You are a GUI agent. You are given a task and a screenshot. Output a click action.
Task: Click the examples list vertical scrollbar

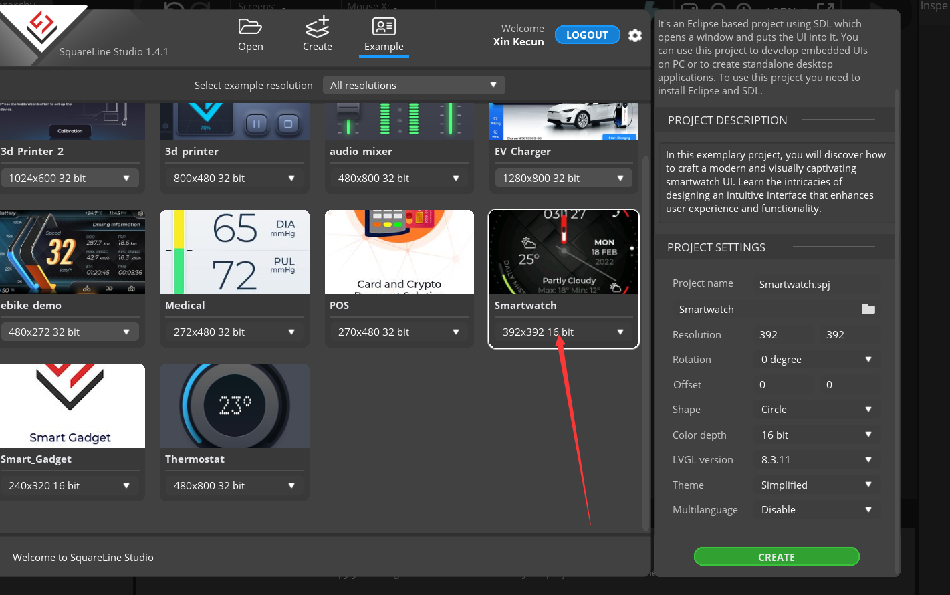pyautogui.click(x=645, y=341)
